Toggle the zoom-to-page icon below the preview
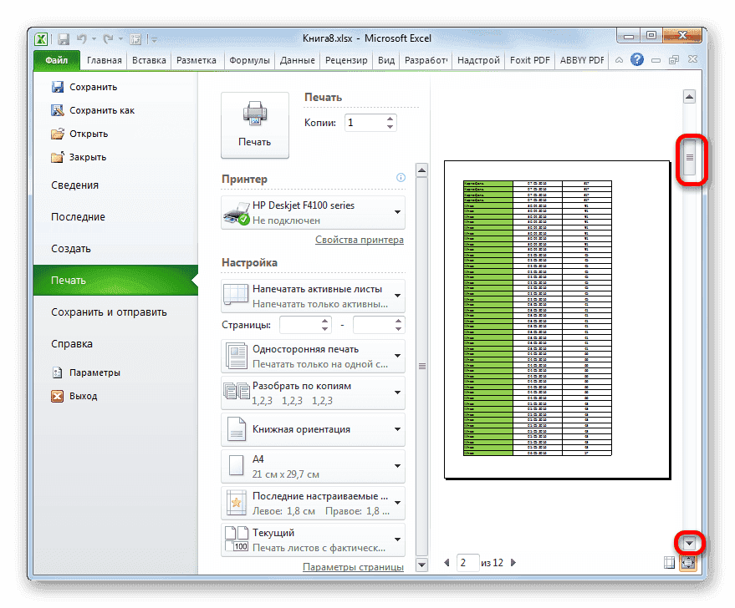Screen dimensions: 735x608 tap(687, 562)
